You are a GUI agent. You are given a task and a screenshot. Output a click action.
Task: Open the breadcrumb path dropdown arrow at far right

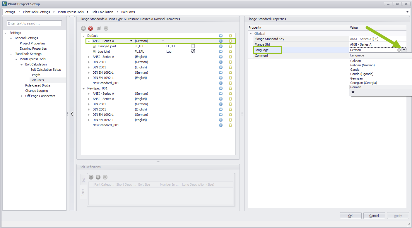tap(408, 12)
